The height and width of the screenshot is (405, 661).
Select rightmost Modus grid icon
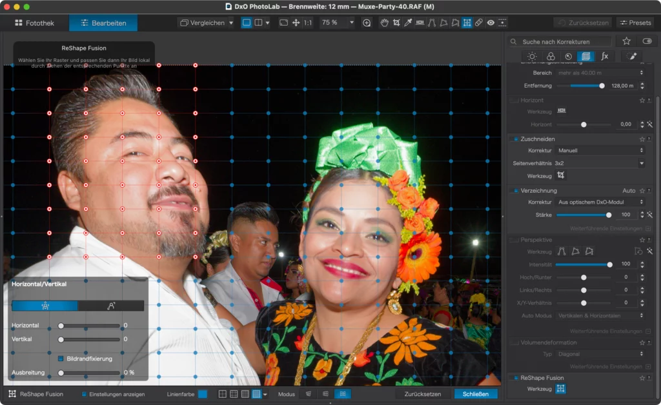343,394
